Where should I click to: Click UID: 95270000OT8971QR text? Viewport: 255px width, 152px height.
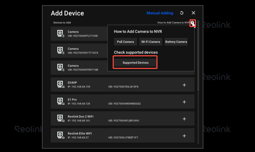83,70
